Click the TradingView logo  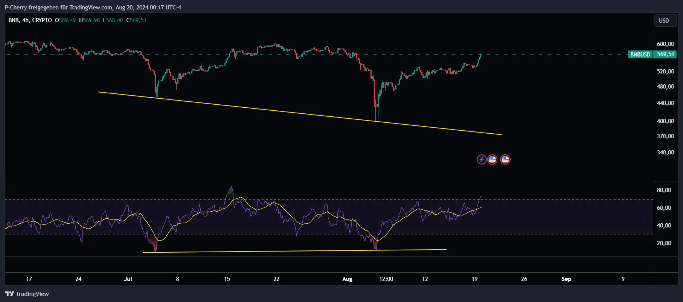pos(27,294)
